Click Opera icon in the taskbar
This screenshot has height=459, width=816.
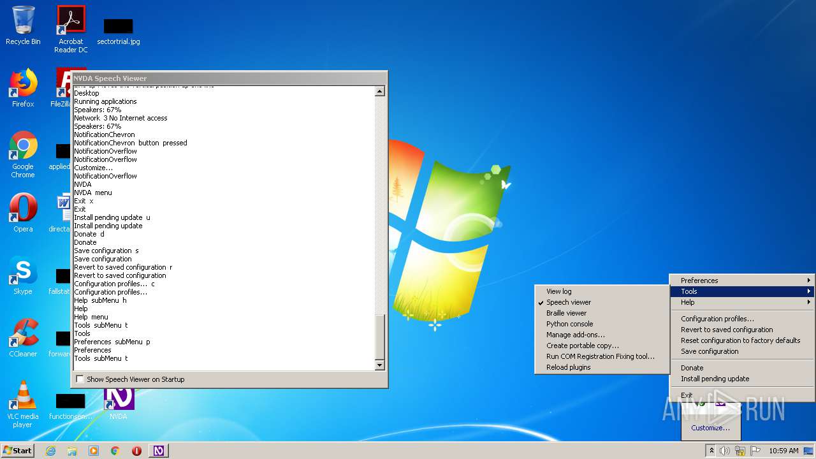click(x=136, y=451)
